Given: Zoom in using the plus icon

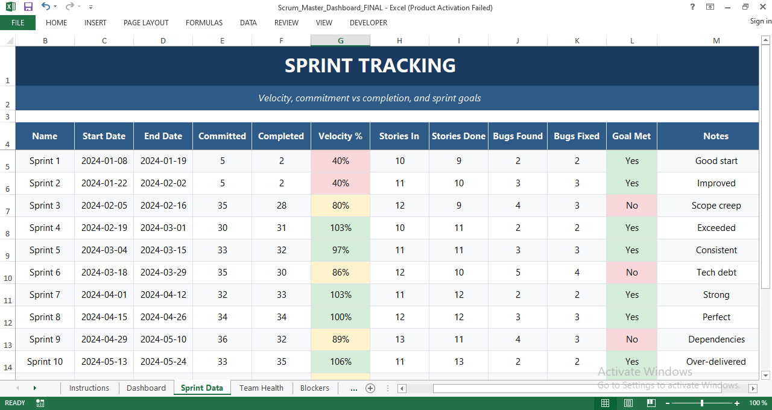Looking at the screenshot, I should point(737,403).
